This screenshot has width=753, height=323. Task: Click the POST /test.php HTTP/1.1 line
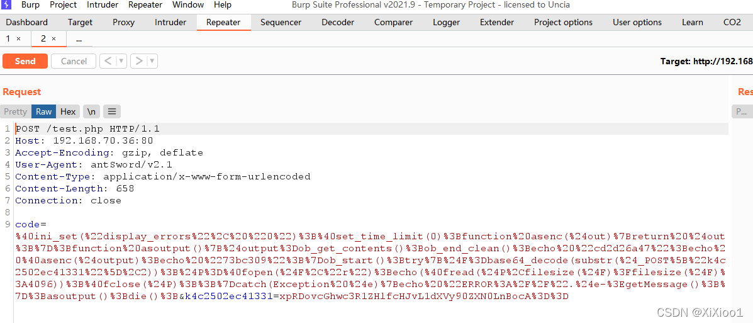[87, 129]
